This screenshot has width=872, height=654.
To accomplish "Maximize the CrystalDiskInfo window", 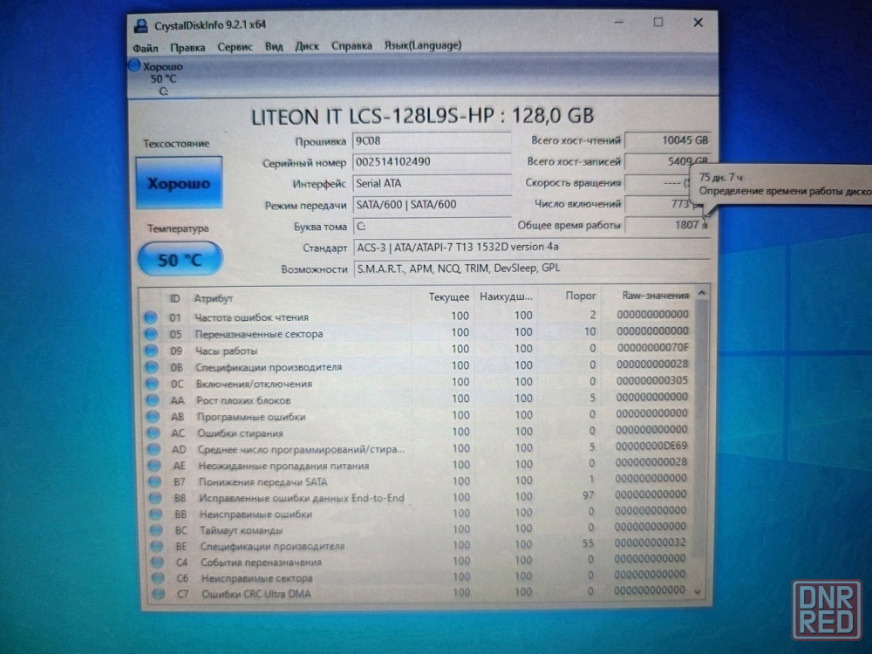I will 657,23.
